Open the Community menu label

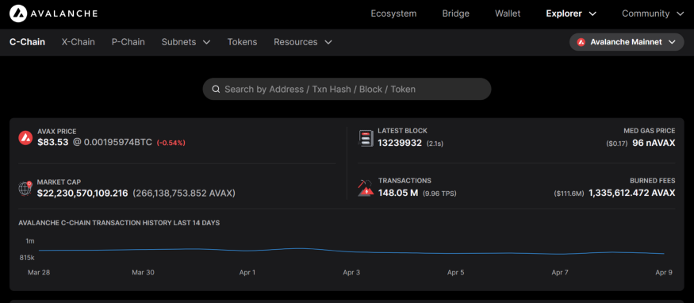[x=646, y=13]
